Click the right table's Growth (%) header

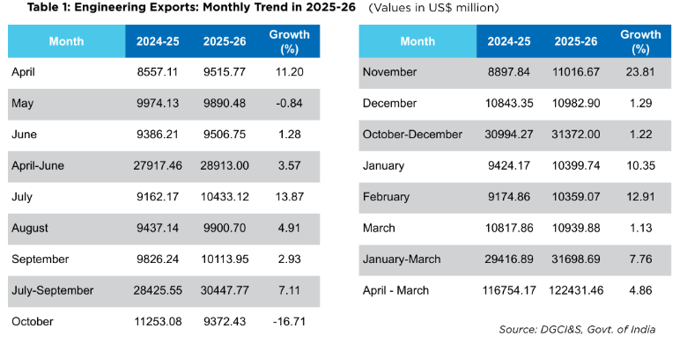point(640,41)
